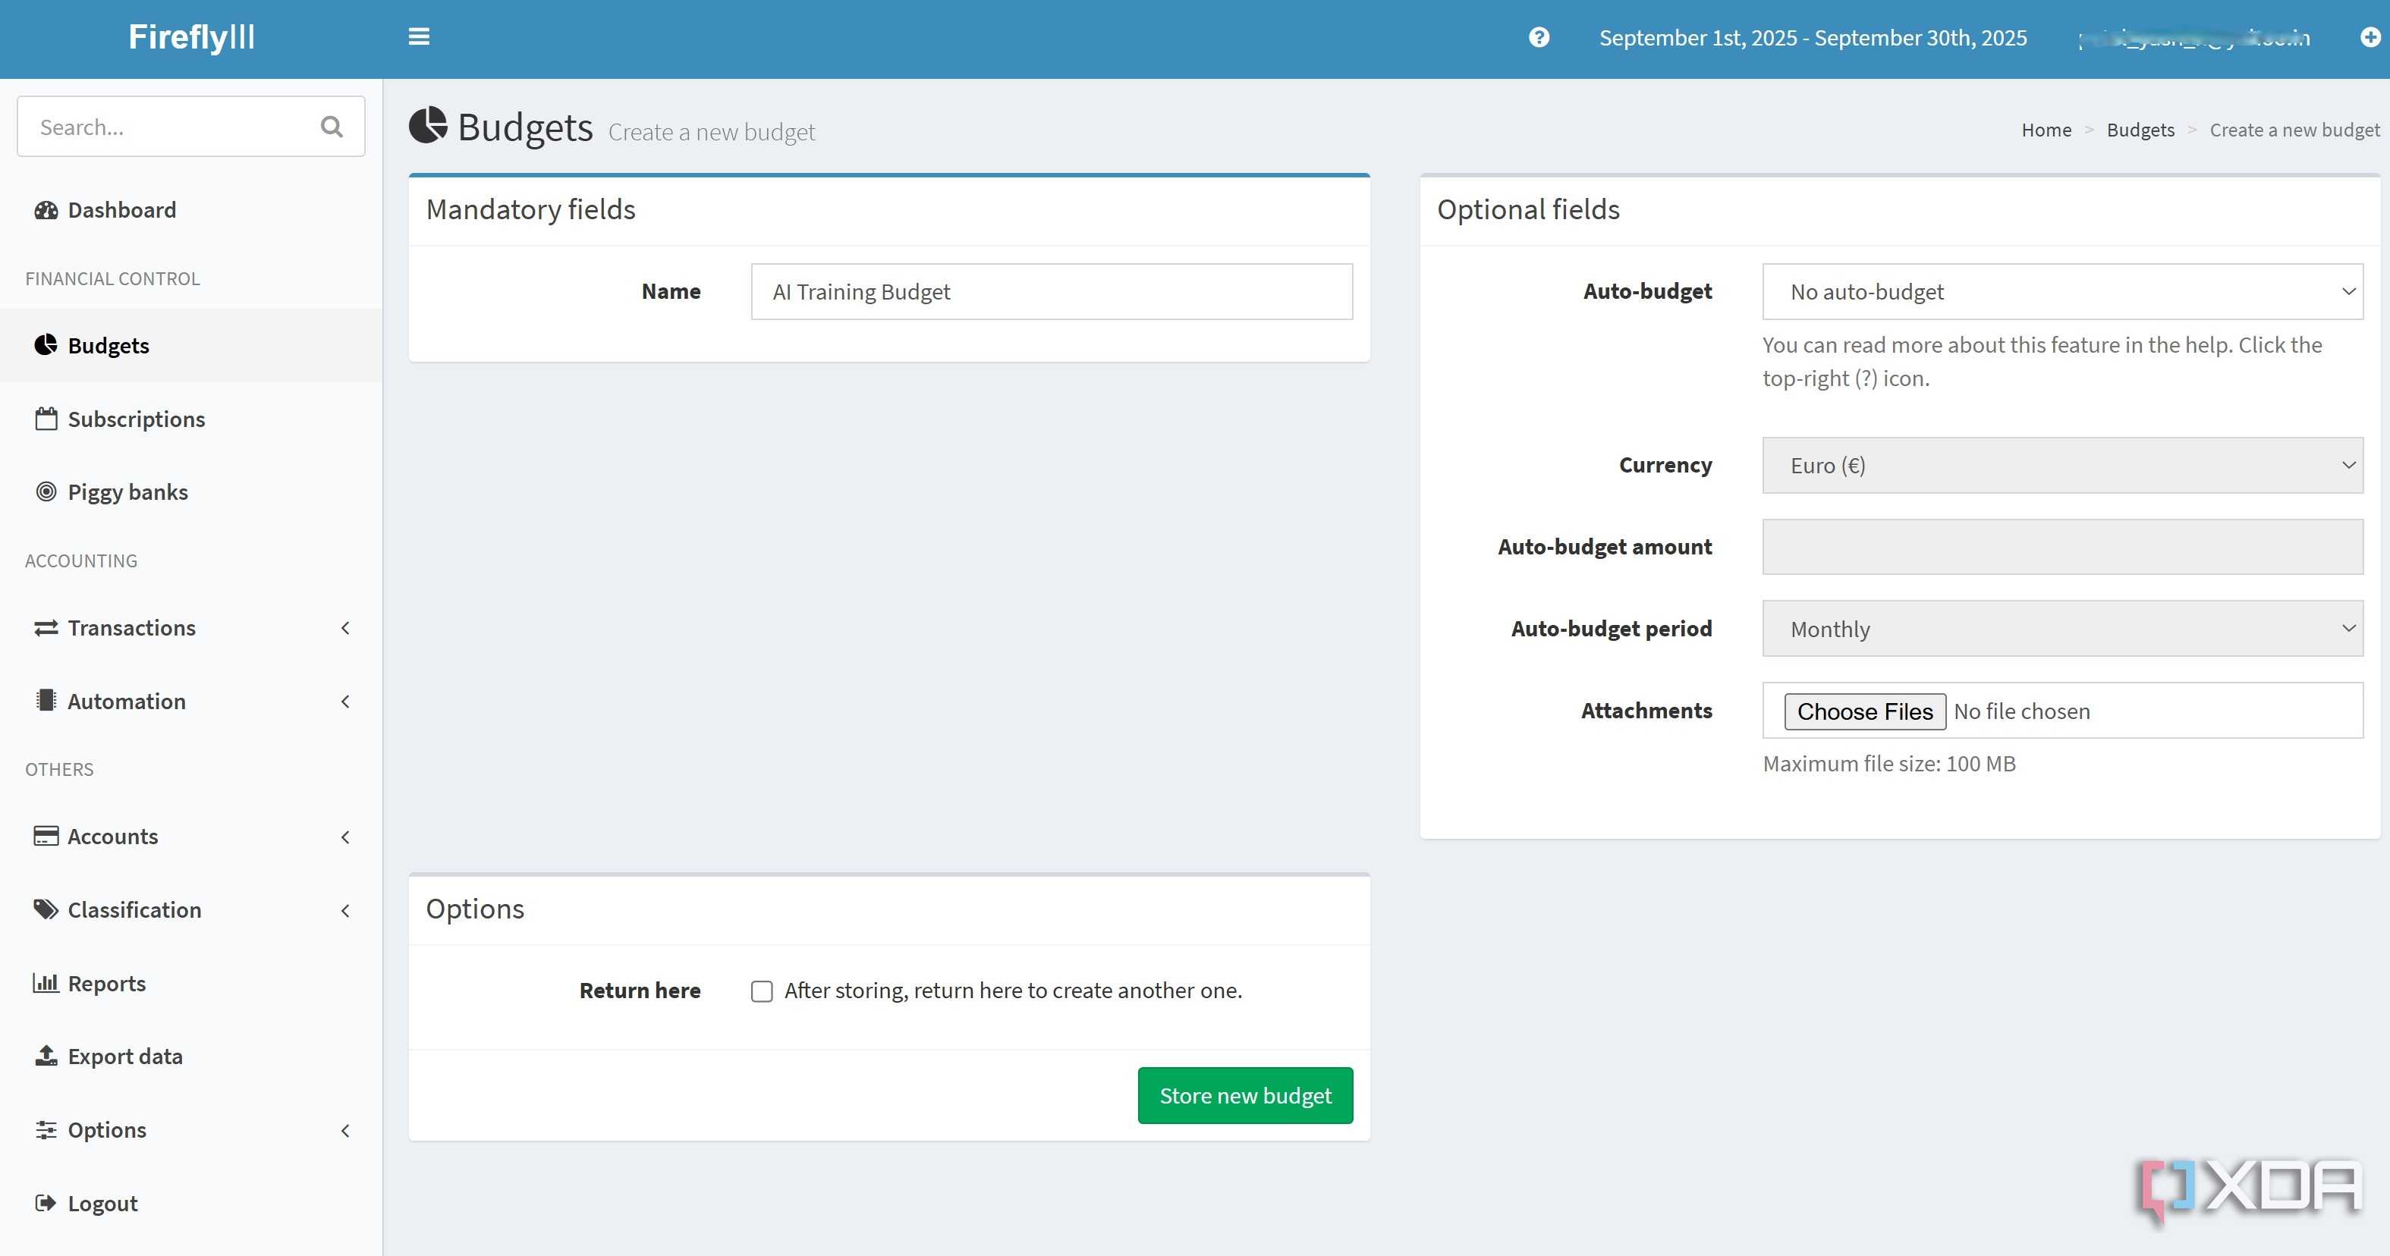The width and height of the screenshot is (2390, 1256).
Task: Open the Currency Euro dropdown
Action: pos(2061,465)
